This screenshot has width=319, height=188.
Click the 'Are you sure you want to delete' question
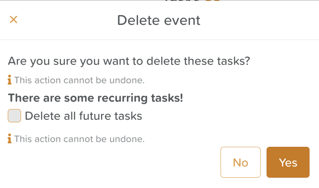coord(129,61)
